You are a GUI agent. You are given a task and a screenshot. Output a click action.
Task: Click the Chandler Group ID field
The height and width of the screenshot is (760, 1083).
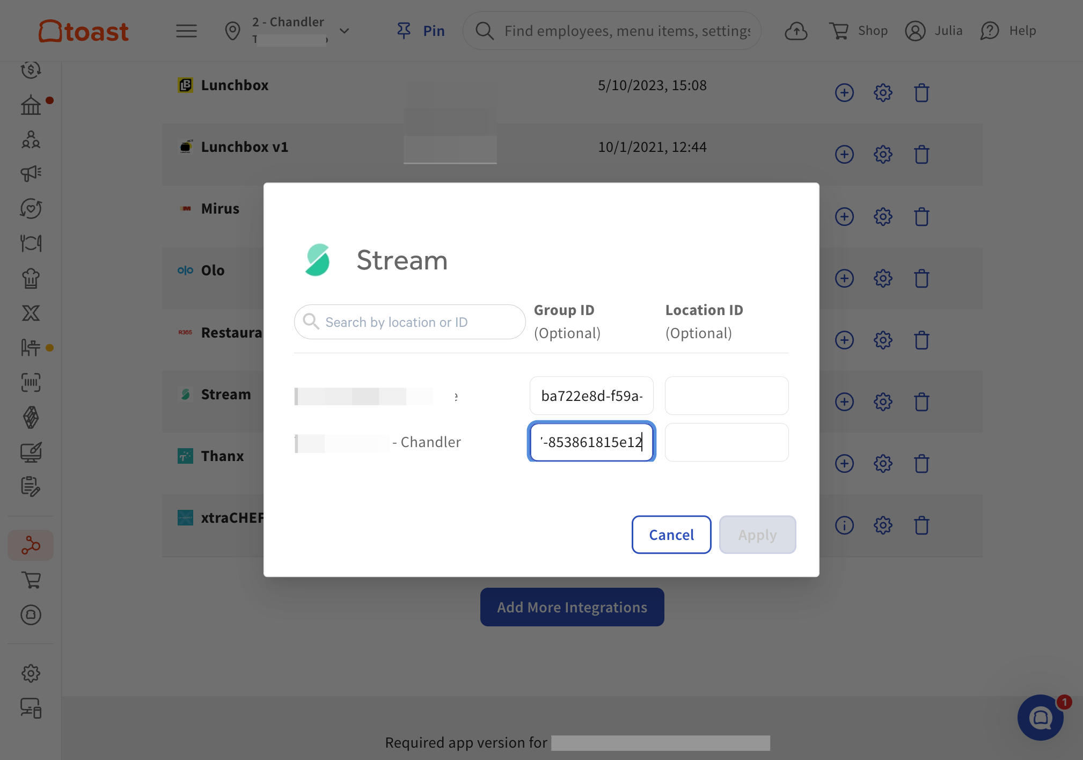pyautogui.click(x=591, y=442)
